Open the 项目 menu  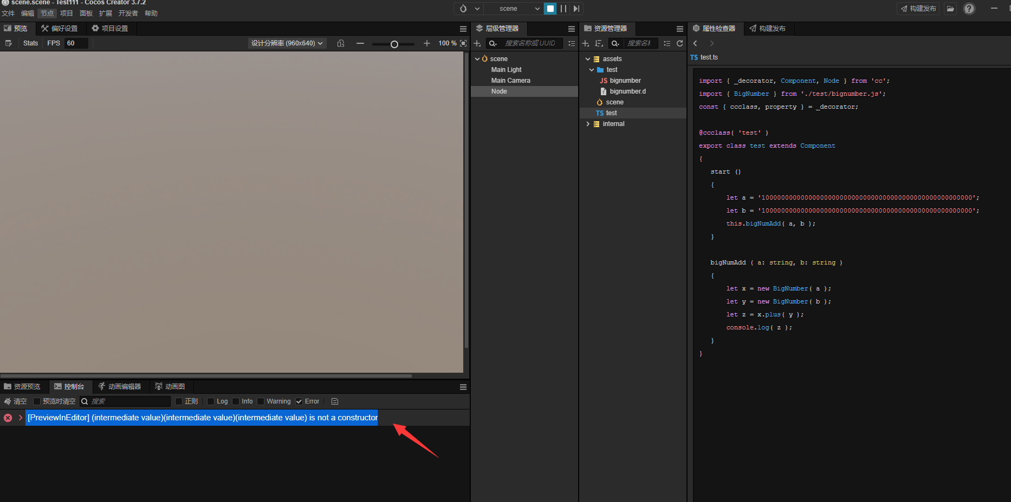[67, 14]
